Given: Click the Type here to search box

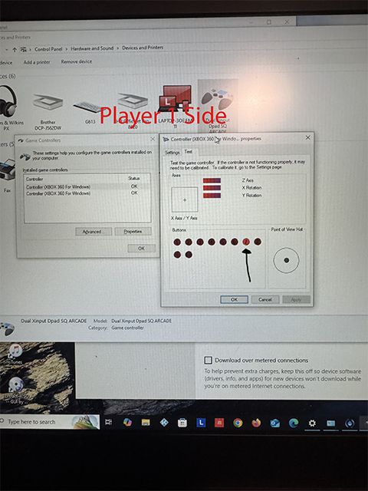Looking at the screenshot, I should (x=50, y=422).
